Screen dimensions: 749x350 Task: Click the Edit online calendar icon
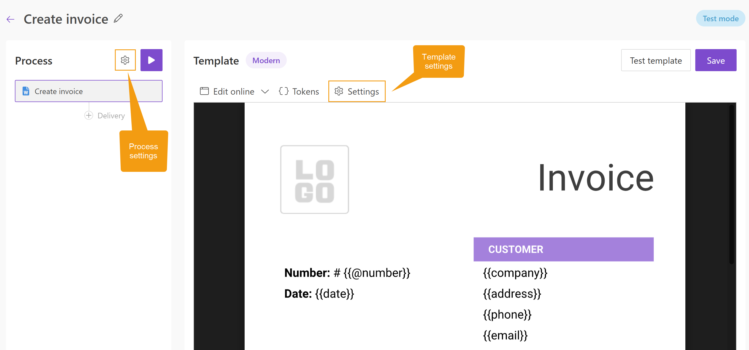tap(204, 91)
